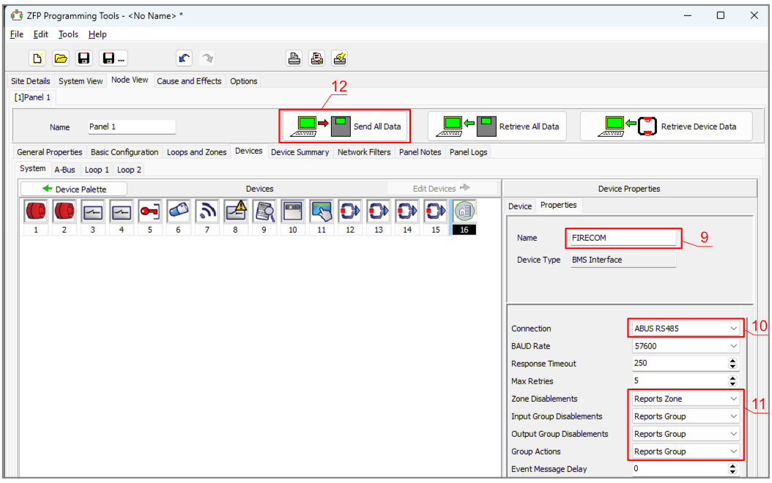
Task: Open the Device Palette
Action: 73,189
